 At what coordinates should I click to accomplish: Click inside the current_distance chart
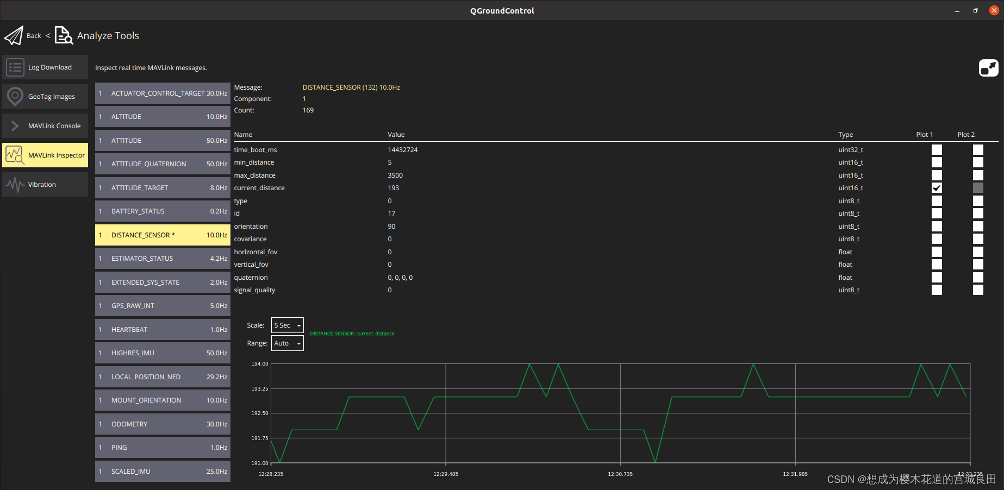pos(620,413)
